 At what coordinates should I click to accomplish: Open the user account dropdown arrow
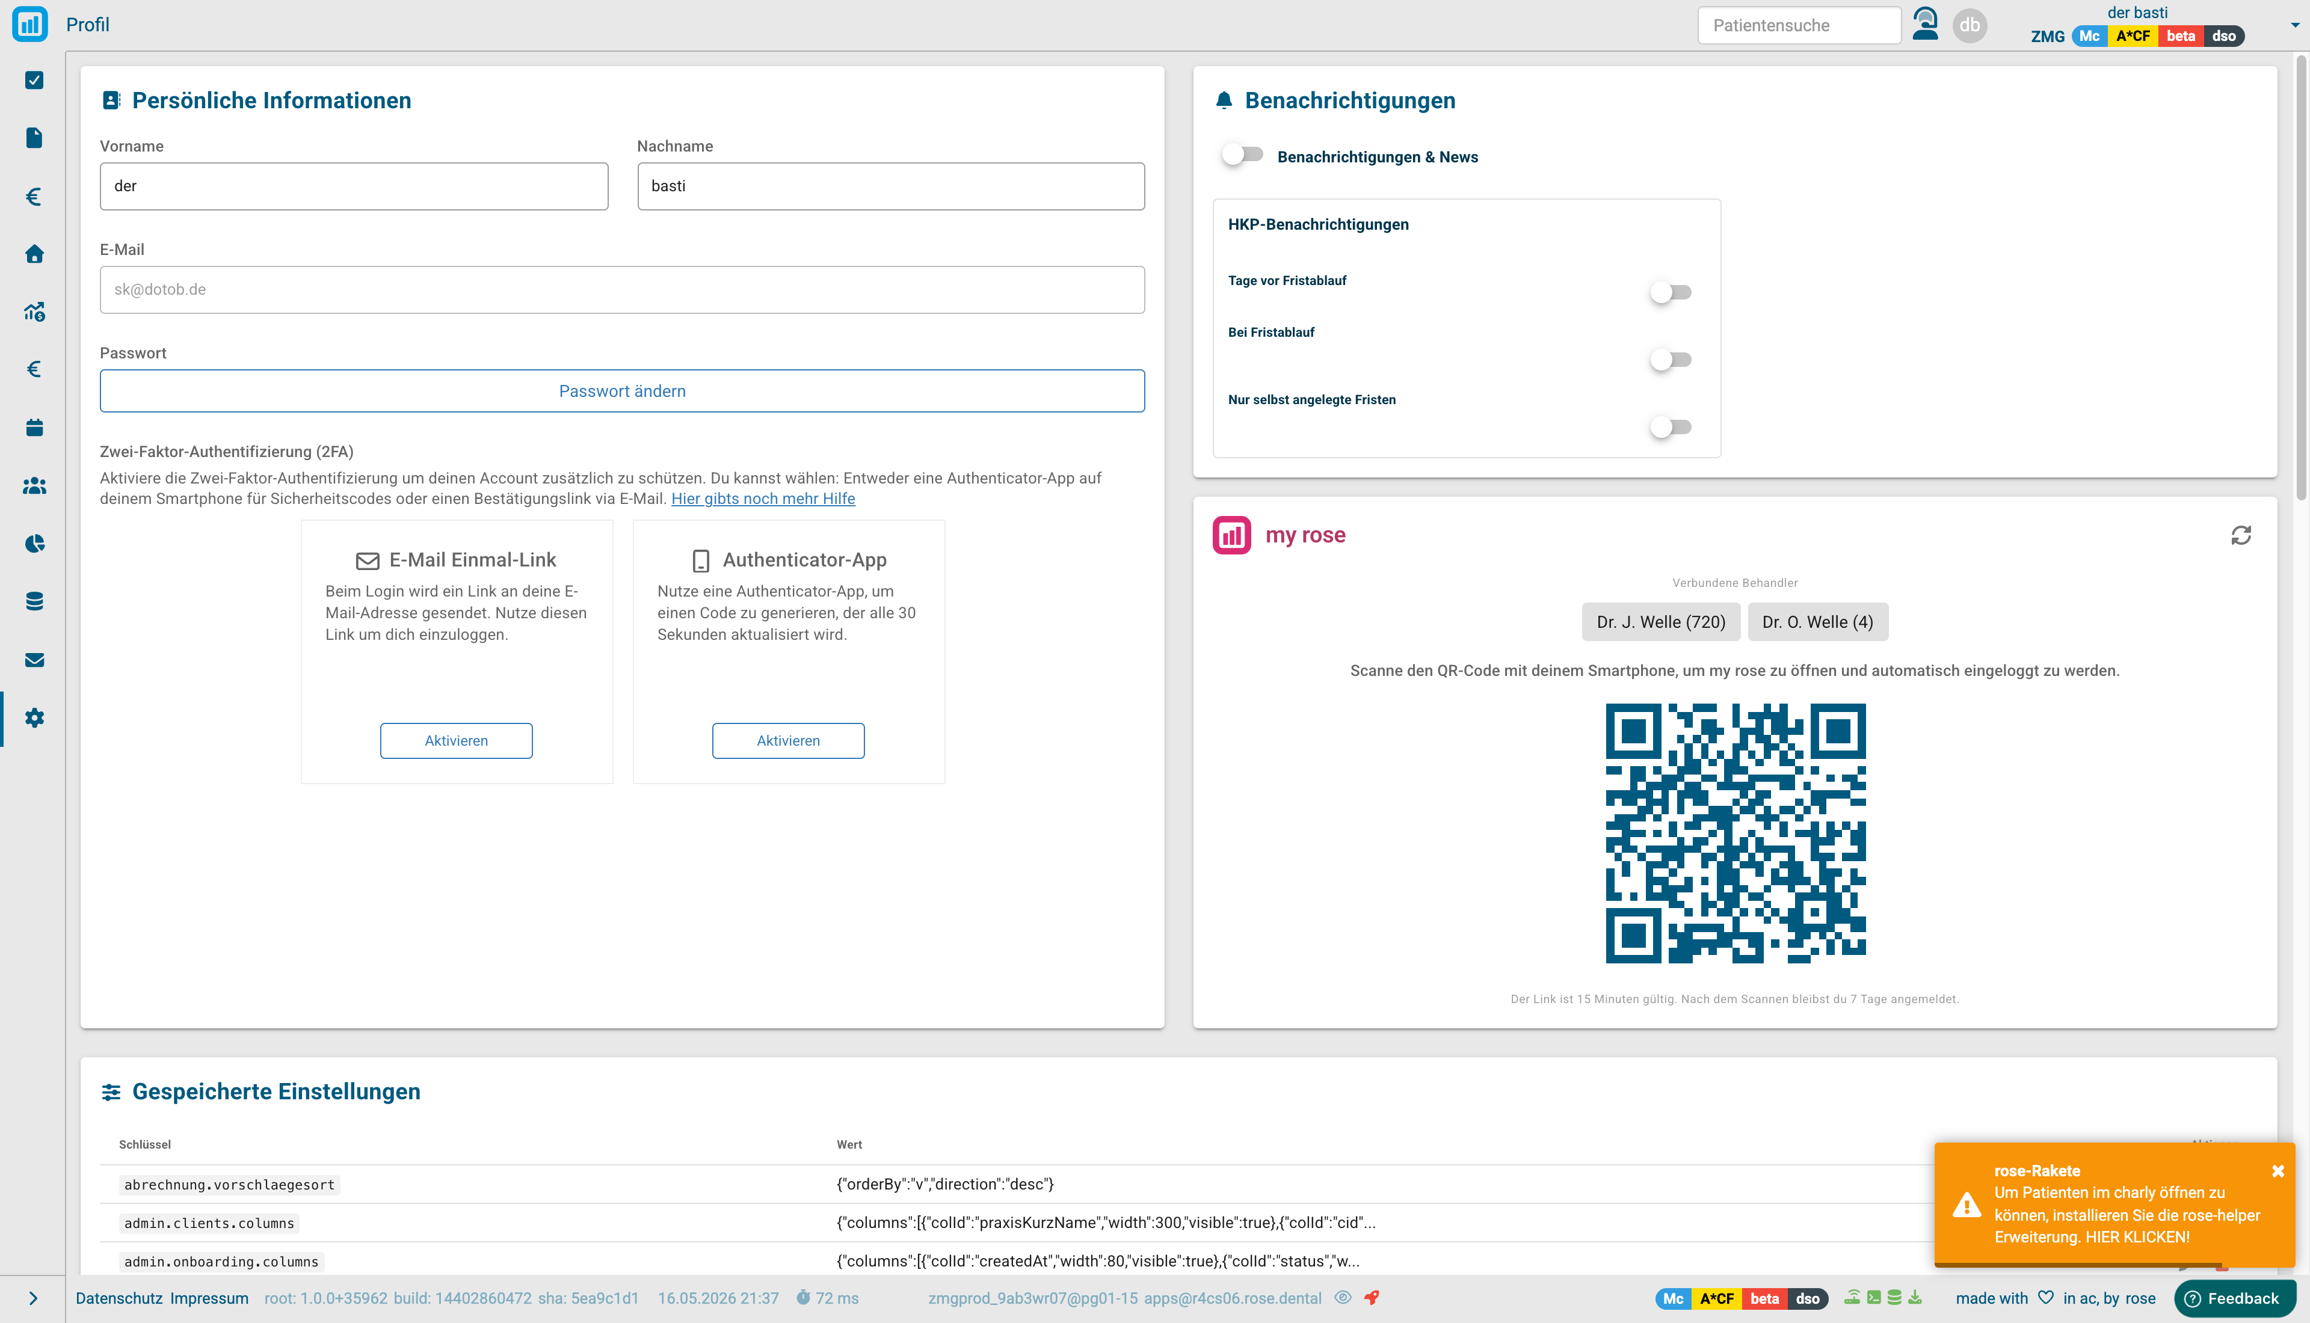point(2294,25)
